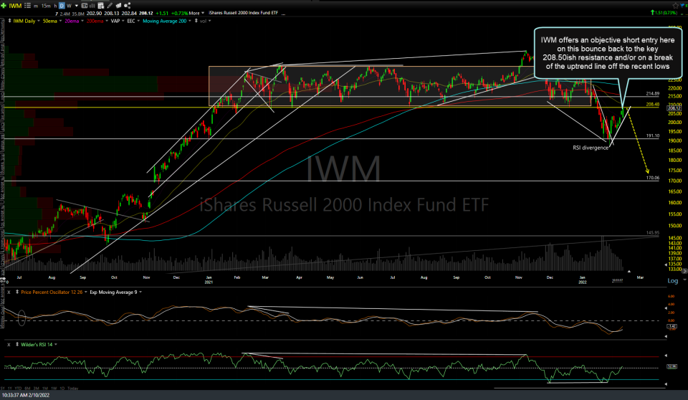Click the notes/news icon in top toolbar

coord(118,6)
